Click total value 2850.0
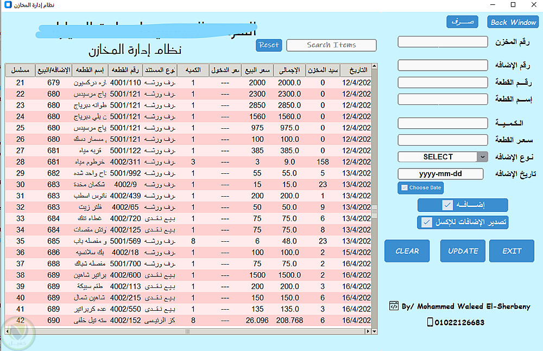 [289, 105]
